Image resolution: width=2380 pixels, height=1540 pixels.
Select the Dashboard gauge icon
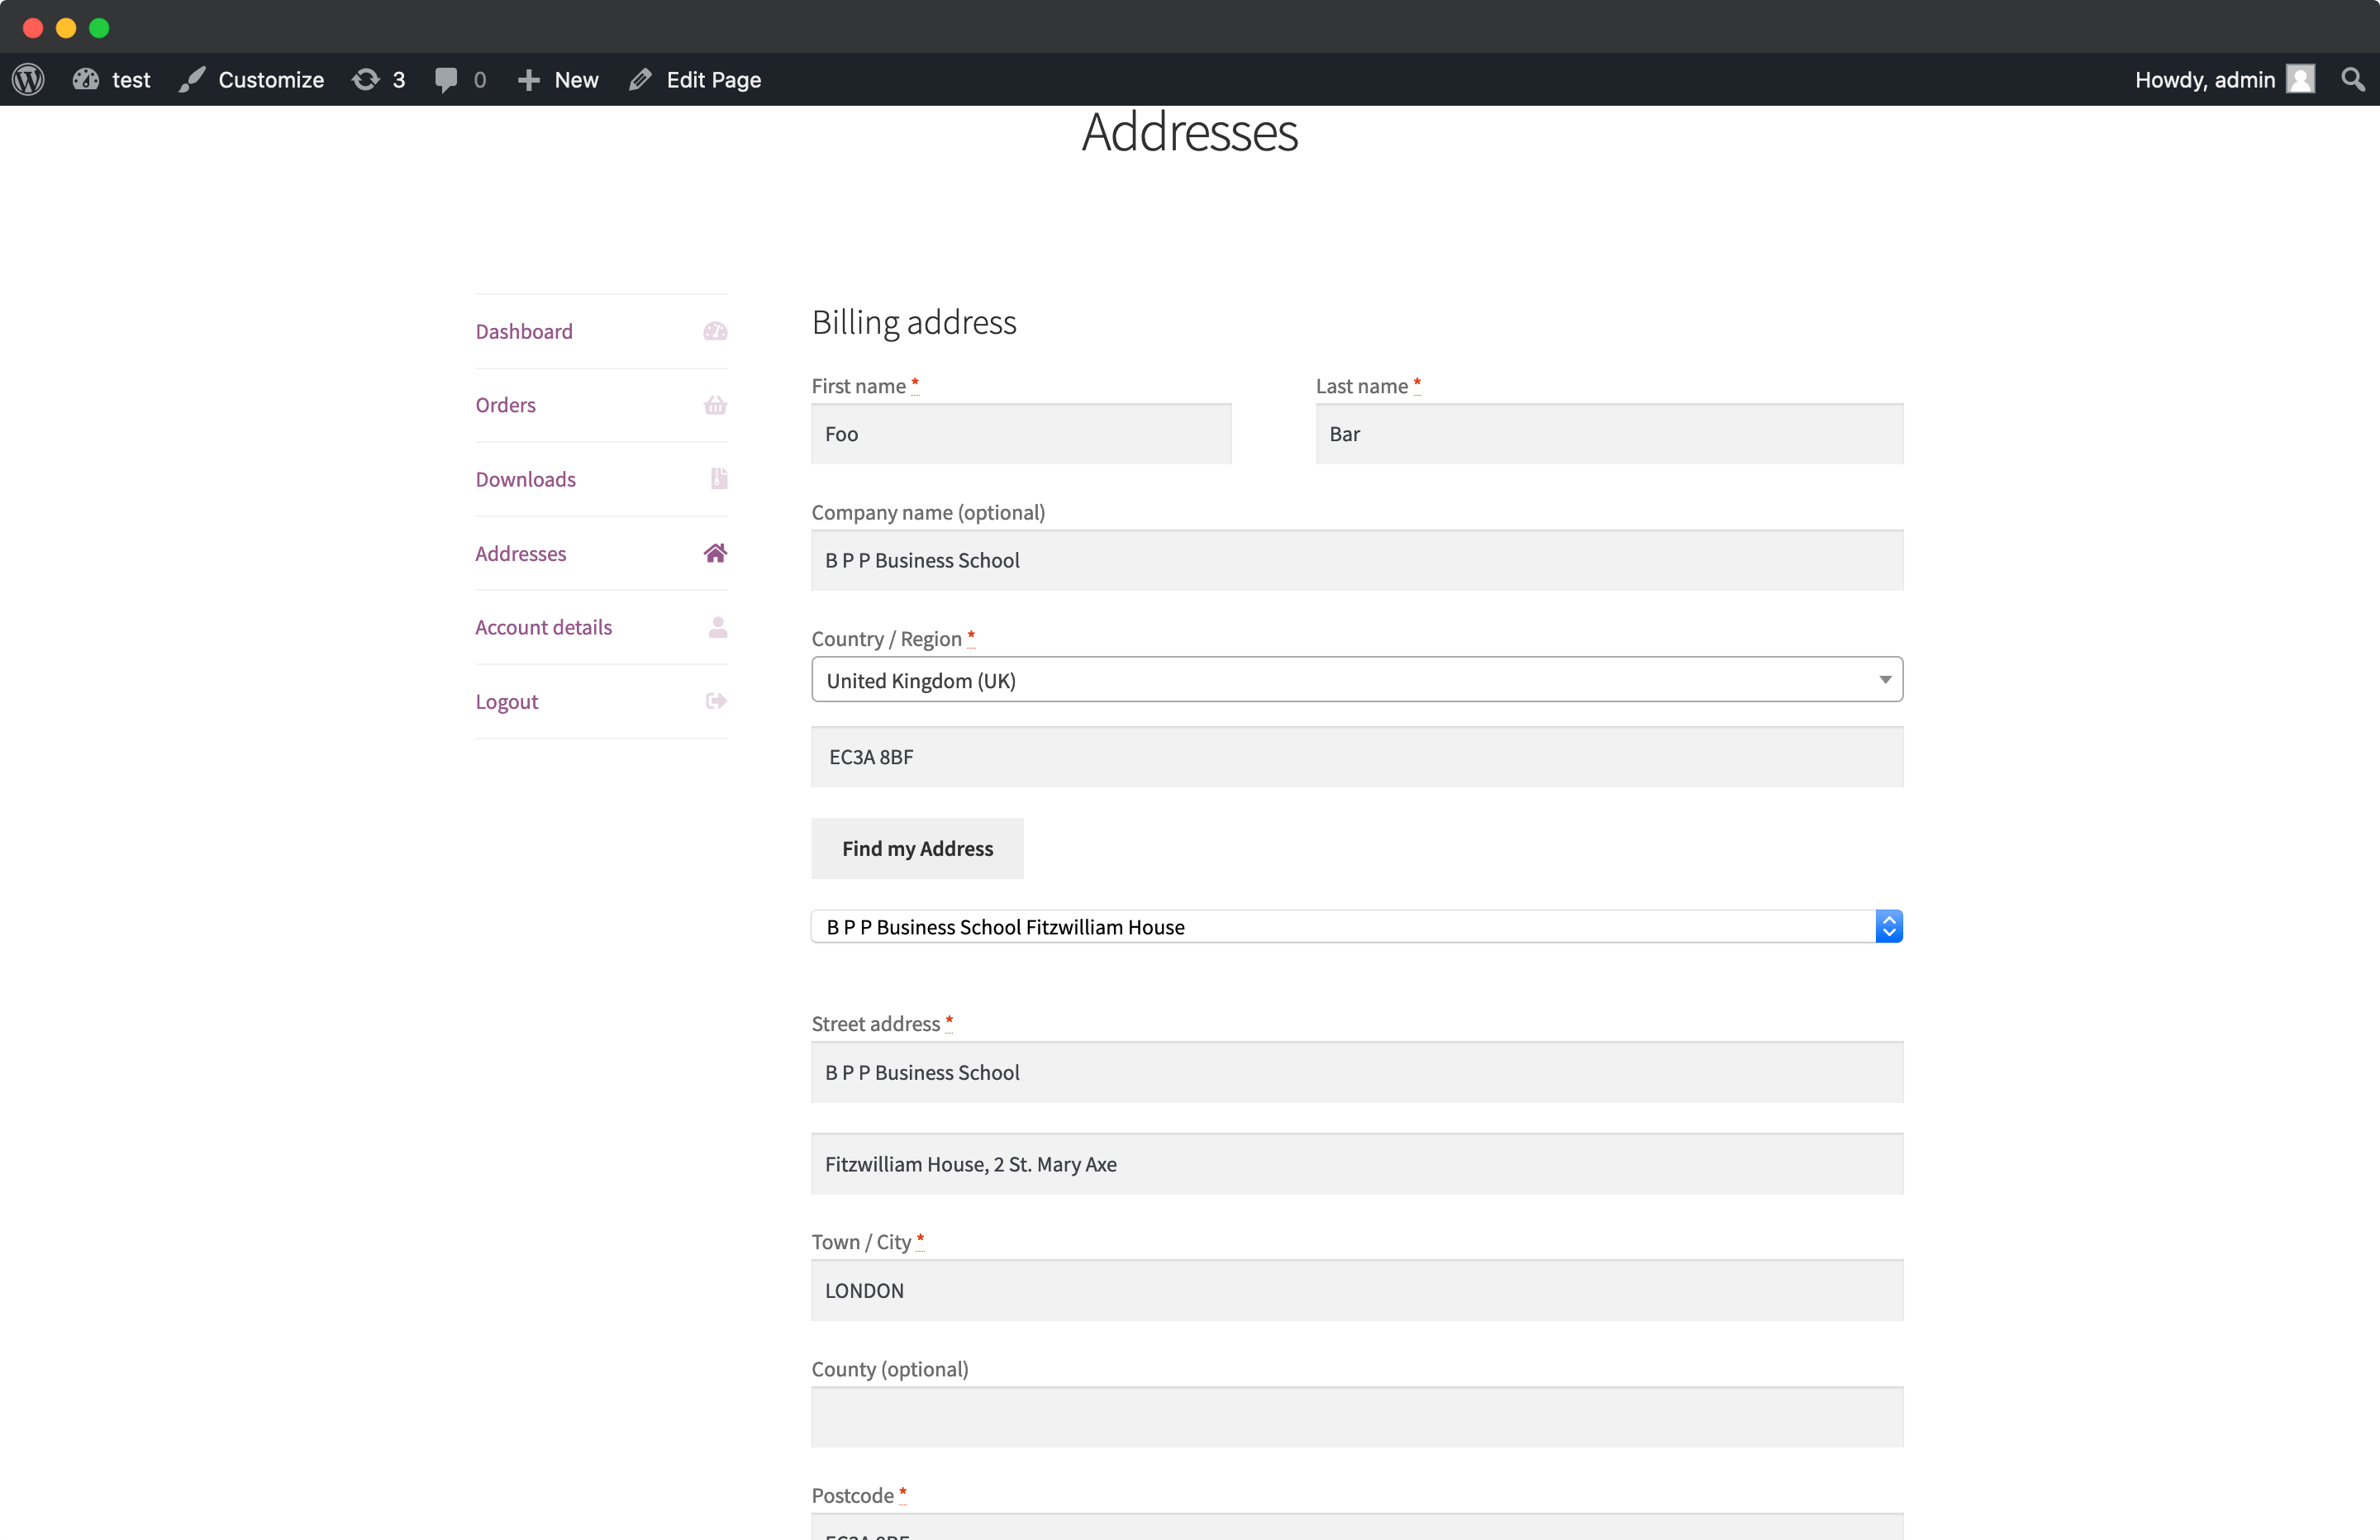click(716, 331)
